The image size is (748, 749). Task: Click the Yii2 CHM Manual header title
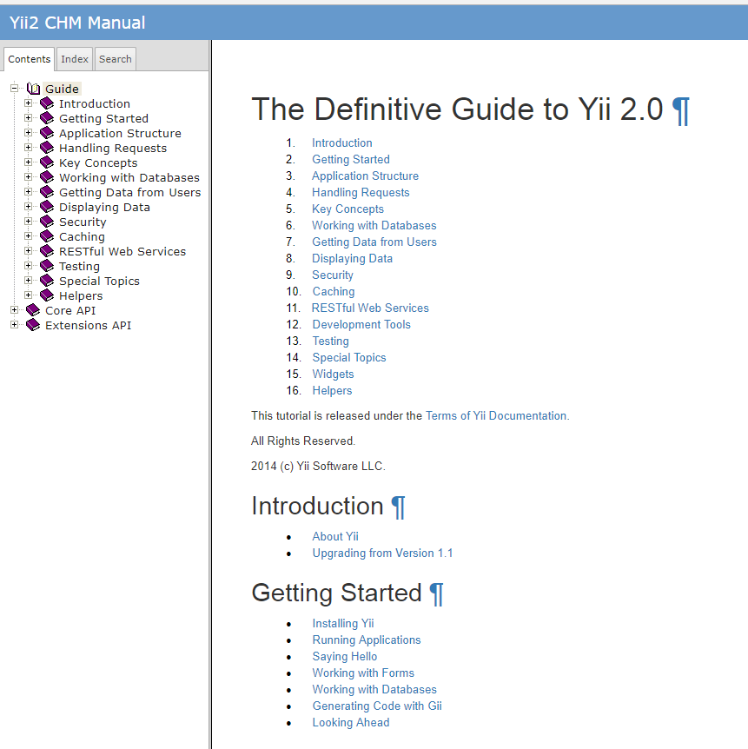pos(77,23)
